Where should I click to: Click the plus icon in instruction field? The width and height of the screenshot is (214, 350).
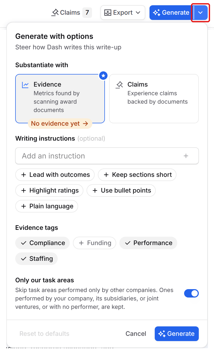click(186, 156)
